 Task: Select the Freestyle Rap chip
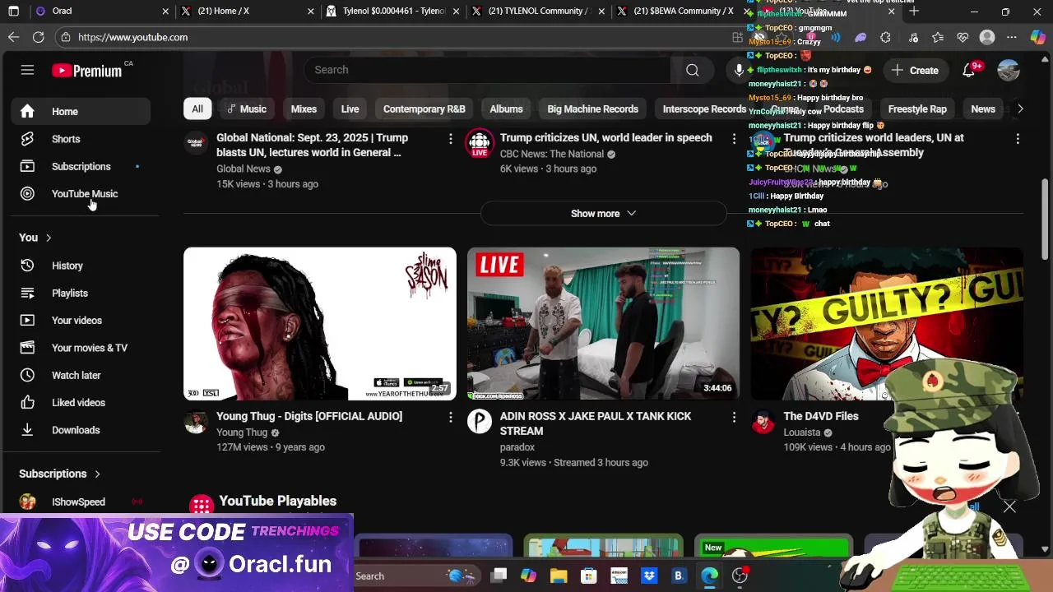point(917,109)
